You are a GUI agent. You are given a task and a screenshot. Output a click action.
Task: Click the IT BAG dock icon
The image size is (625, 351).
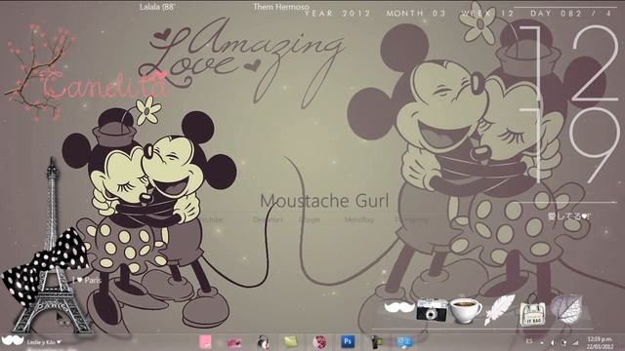pyautogui.click(x=532, y=314)
